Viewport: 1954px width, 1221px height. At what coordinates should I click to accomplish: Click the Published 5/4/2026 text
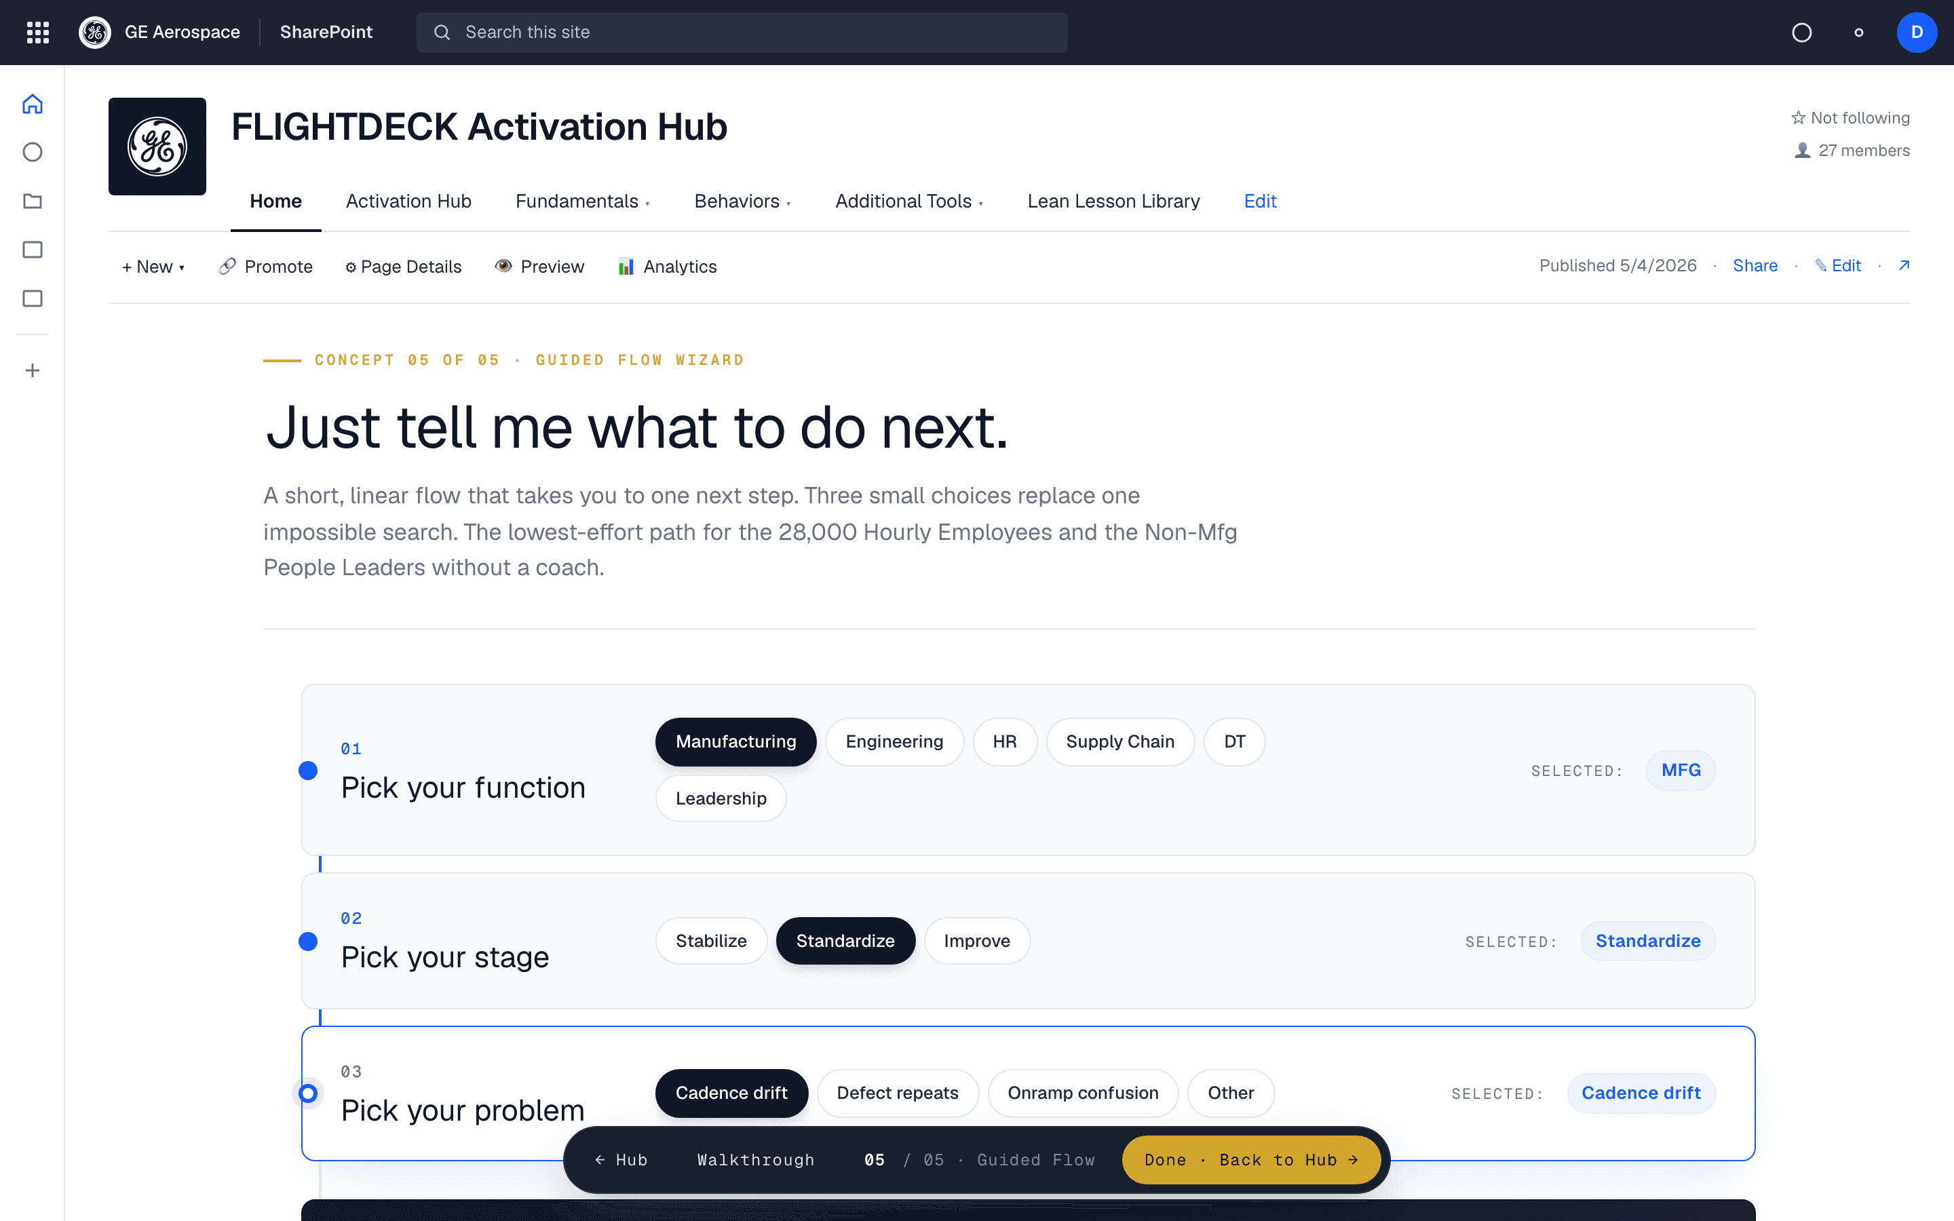coord(1618,266)
